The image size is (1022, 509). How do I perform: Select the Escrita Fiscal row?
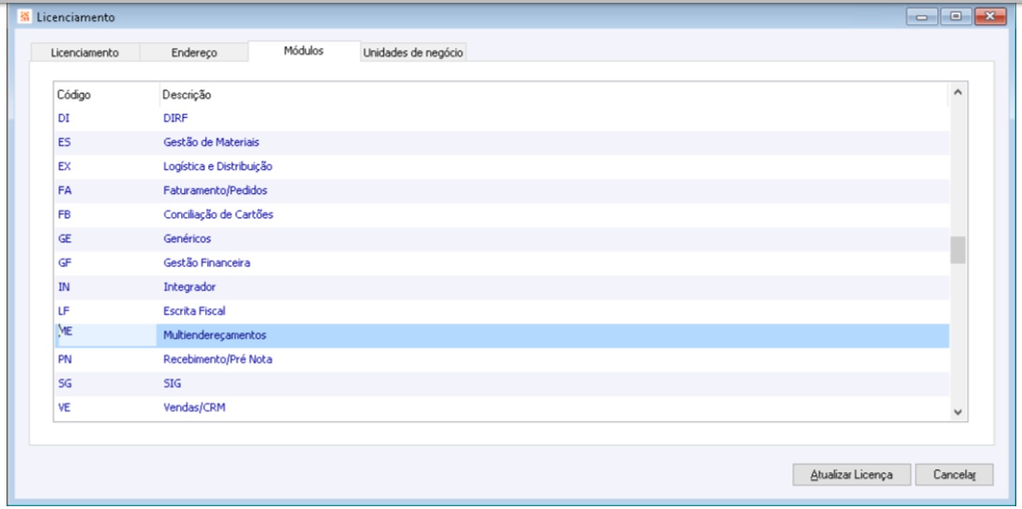click(x=502, y=312)
